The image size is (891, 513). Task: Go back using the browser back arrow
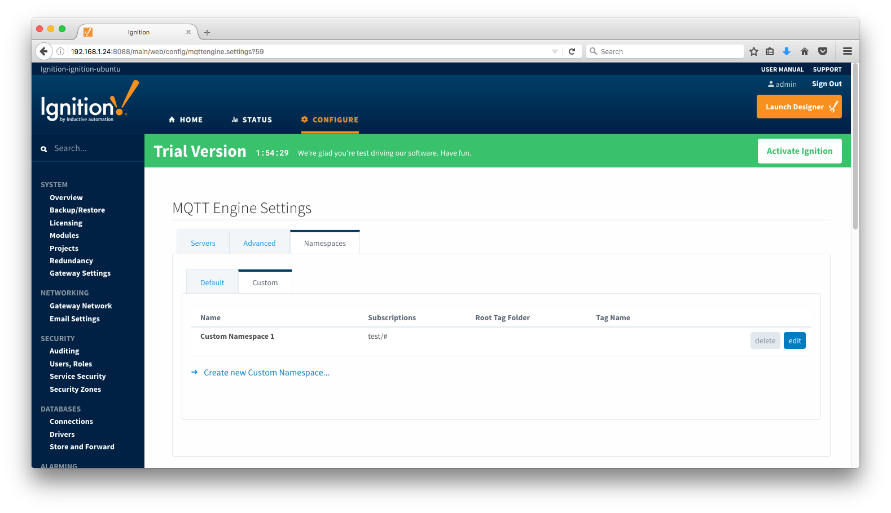(43, 51)
